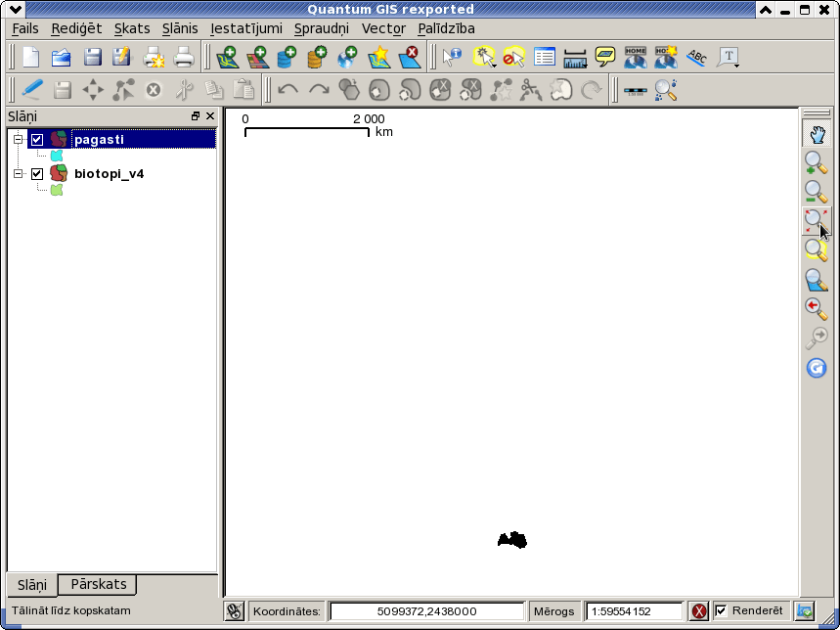Select the Zoom in tool
This screenshot has height=630, width=840.
[x=817, y=162]
